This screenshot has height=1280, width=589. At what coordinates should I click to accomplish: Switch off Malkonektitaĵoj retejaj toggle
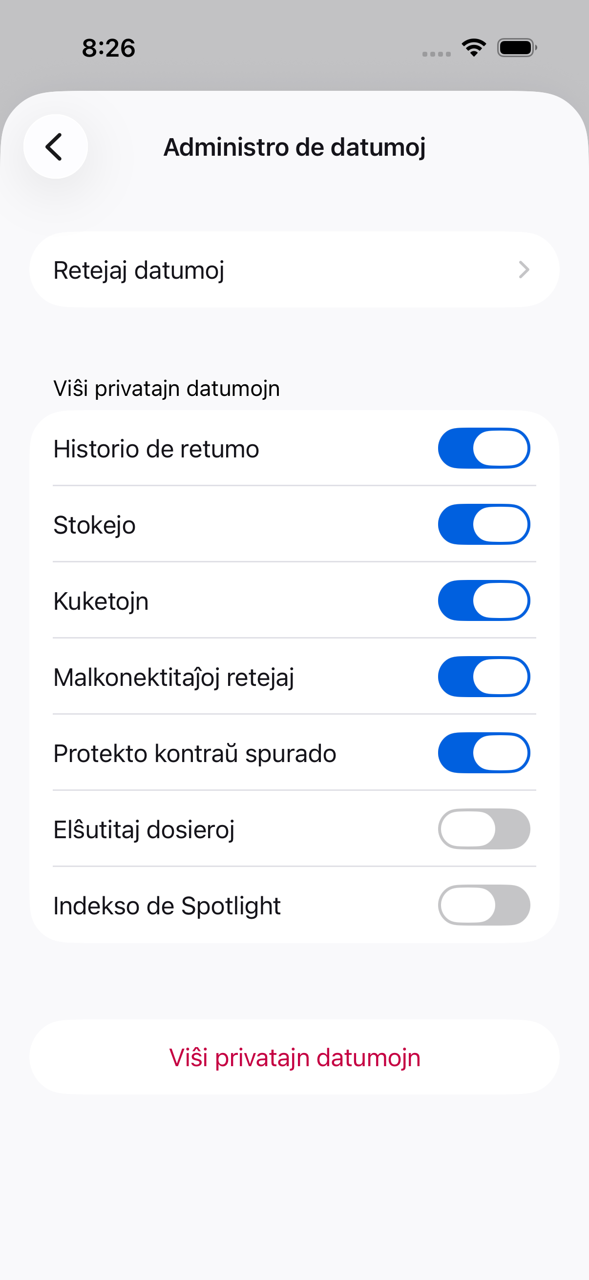484,676
